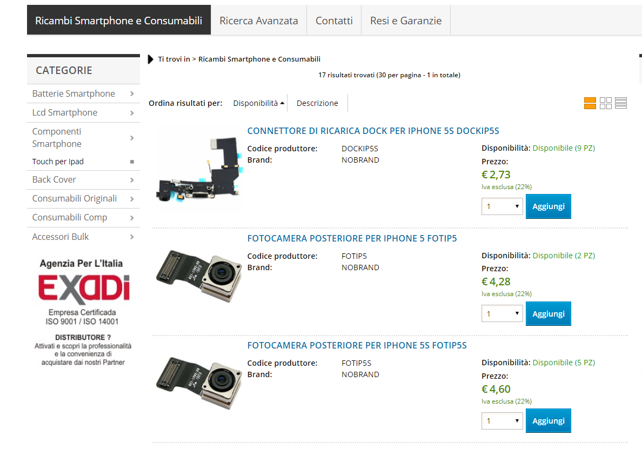Viewport: 642px width, 449px height.
Task: Sort results by Disponibilità
Action: [256, 103]
